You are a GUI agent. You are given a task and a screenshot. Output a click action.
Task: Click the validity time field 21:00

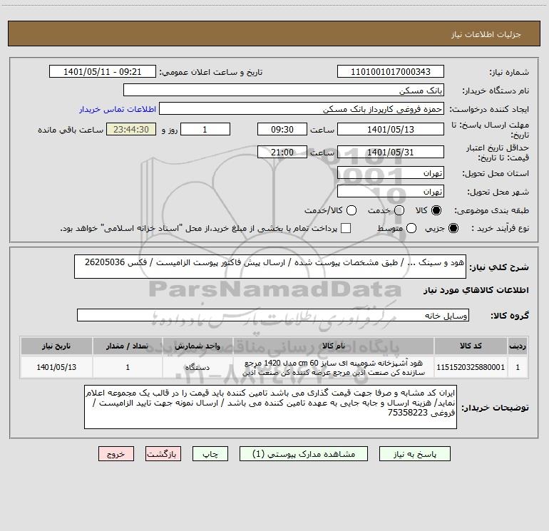[x=282, y=152]
